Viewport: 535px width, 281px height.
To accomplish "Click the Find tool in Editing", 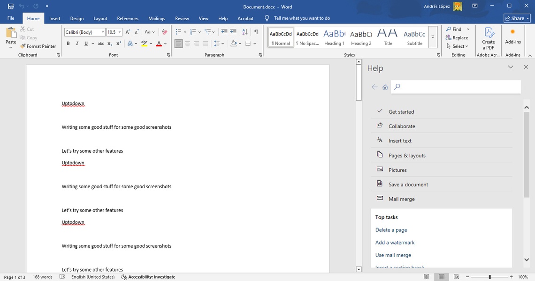I will pos(454,29).
